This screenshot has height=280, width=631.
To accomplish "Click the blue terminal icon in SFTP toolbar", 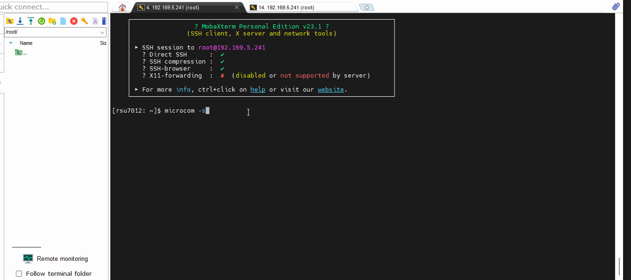I will pos(104,21).
